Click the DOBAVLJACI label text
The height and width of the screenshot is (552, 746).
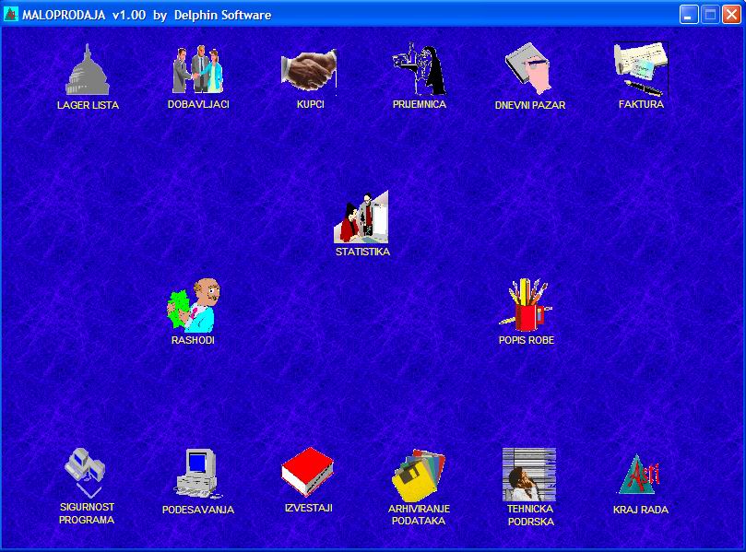(x=198, y=104)
